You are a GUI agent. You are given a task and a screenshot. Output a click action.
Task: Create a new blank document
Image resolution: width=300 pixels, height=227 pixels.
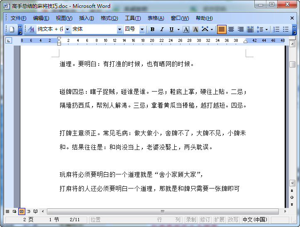pyautogui.click(x=12, y=29)
